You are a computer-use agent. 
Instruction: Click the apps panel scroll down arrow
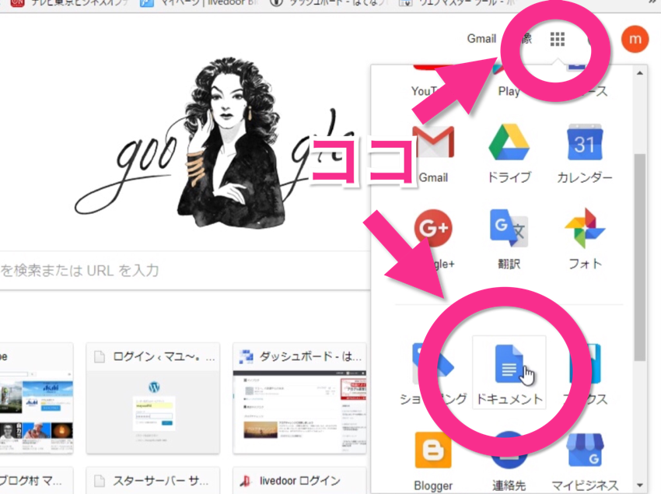pyautogui.click(x=640, y=485)
